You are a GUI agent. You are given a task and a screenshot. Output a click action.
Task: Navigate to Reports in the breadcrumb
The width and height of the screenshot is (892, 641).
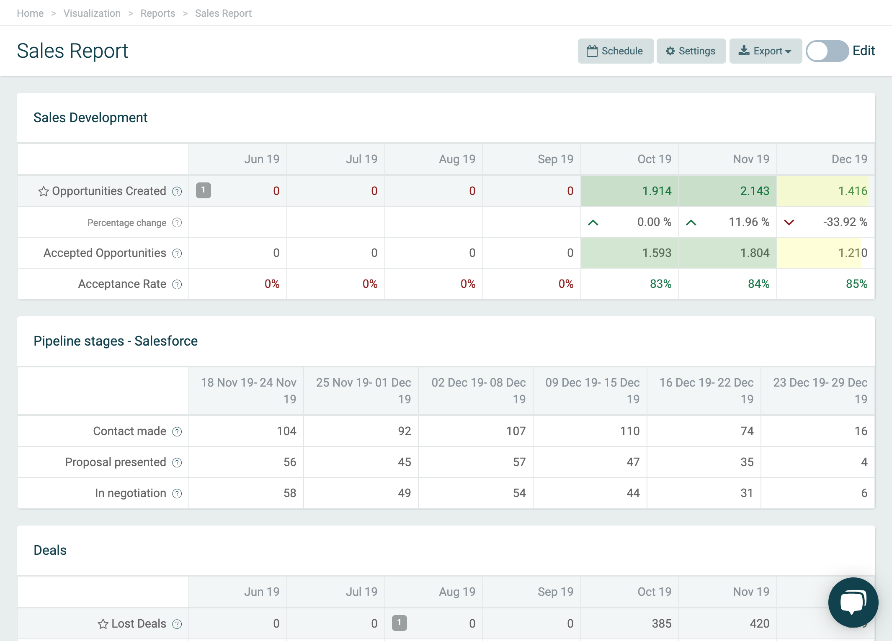click(158, 13)
